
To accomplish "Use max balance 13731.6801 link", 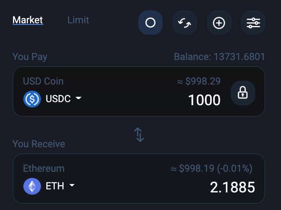I will pyautogui.click(x=219, y=57).
